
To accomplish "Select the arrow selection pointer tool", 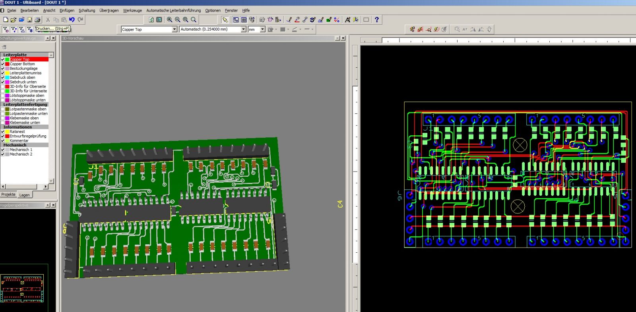I will click(225, 19).
